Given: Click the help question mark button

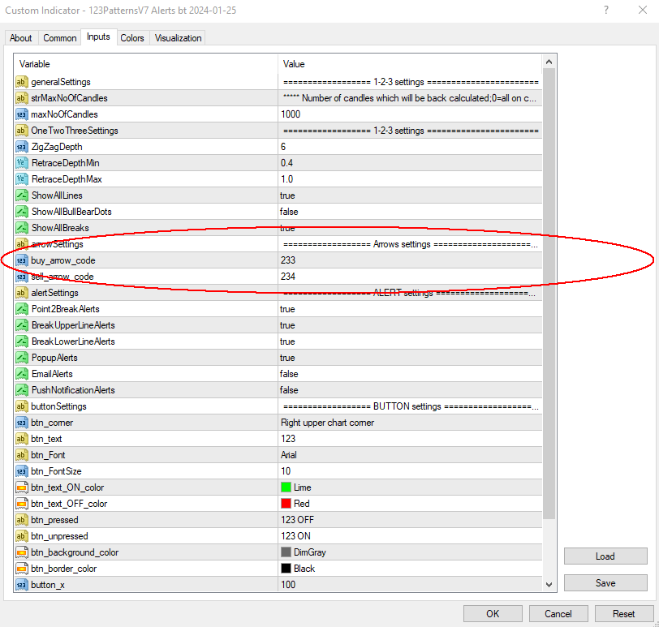Looking at the screenshot, I should click(606, 10).
